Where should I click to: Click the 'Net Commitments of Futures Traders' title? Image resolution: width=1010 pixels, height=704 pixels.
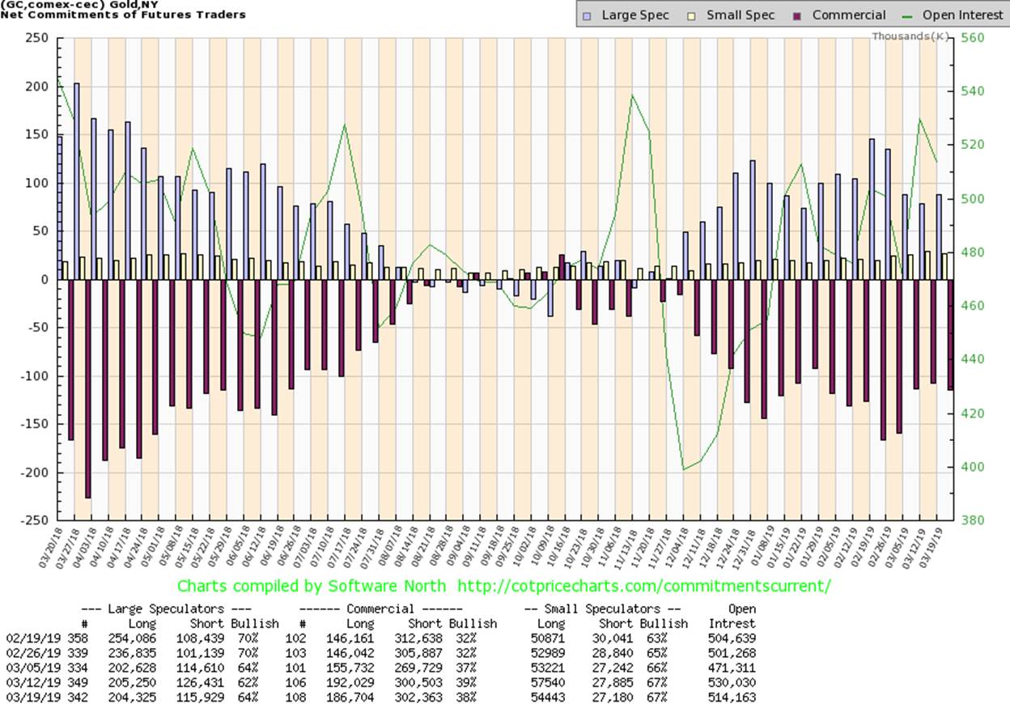click(123, 15)
